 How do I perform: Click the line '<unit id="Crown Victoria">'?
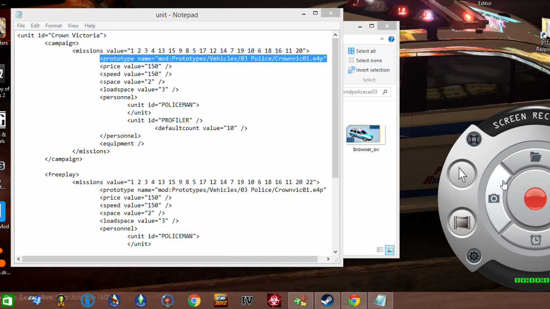[x=62, y=35]
